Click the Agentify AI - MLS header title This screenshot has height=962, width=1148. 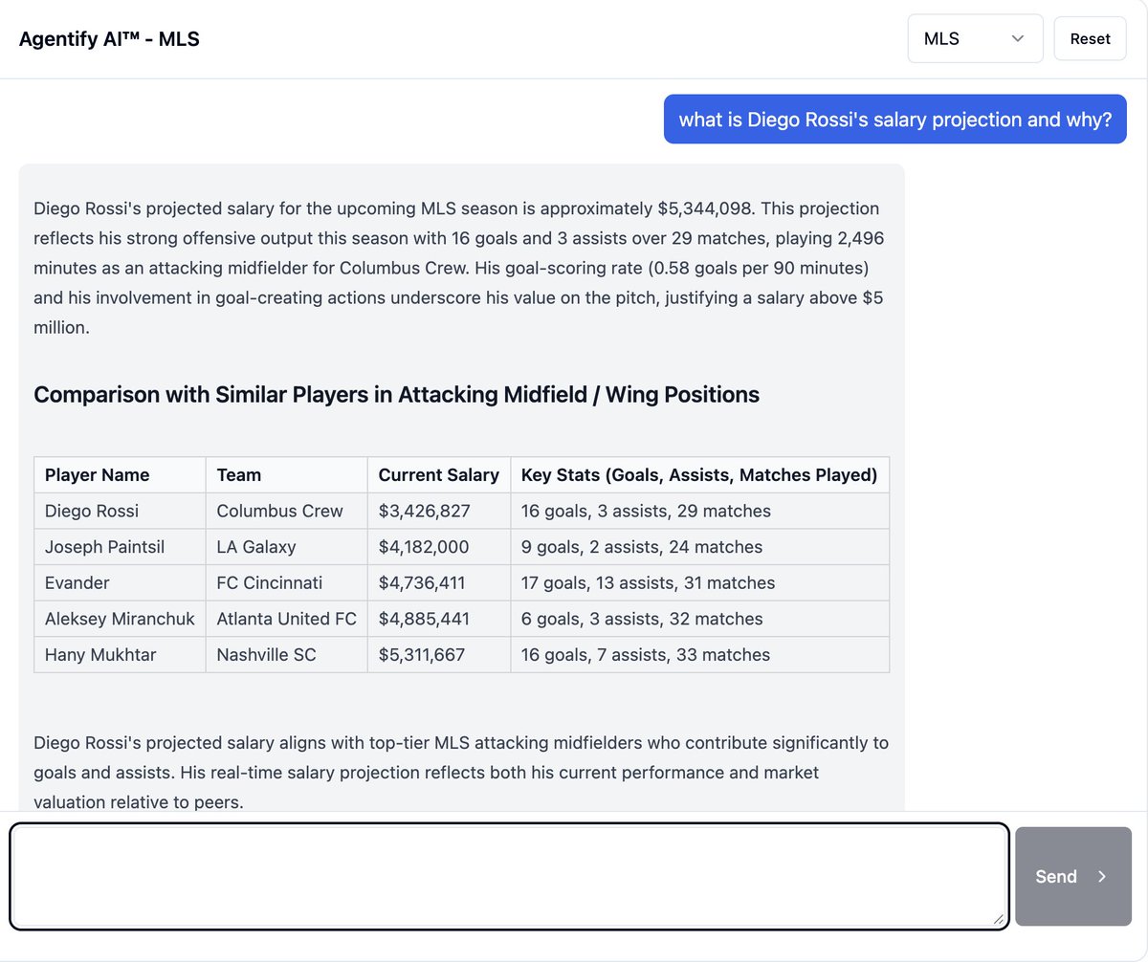point(109,39)
